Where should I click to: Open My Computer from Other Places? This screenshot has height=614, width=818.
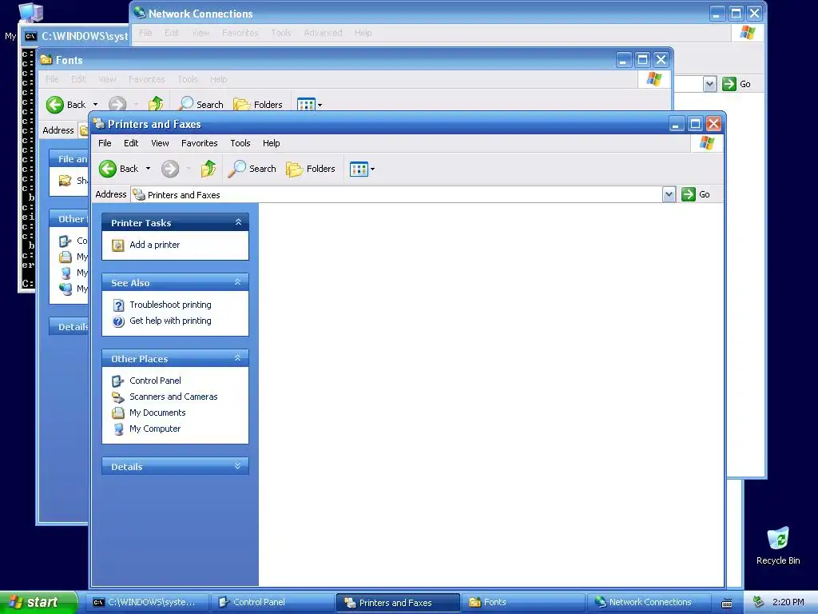pyautogui.click(x=155, y=429)
